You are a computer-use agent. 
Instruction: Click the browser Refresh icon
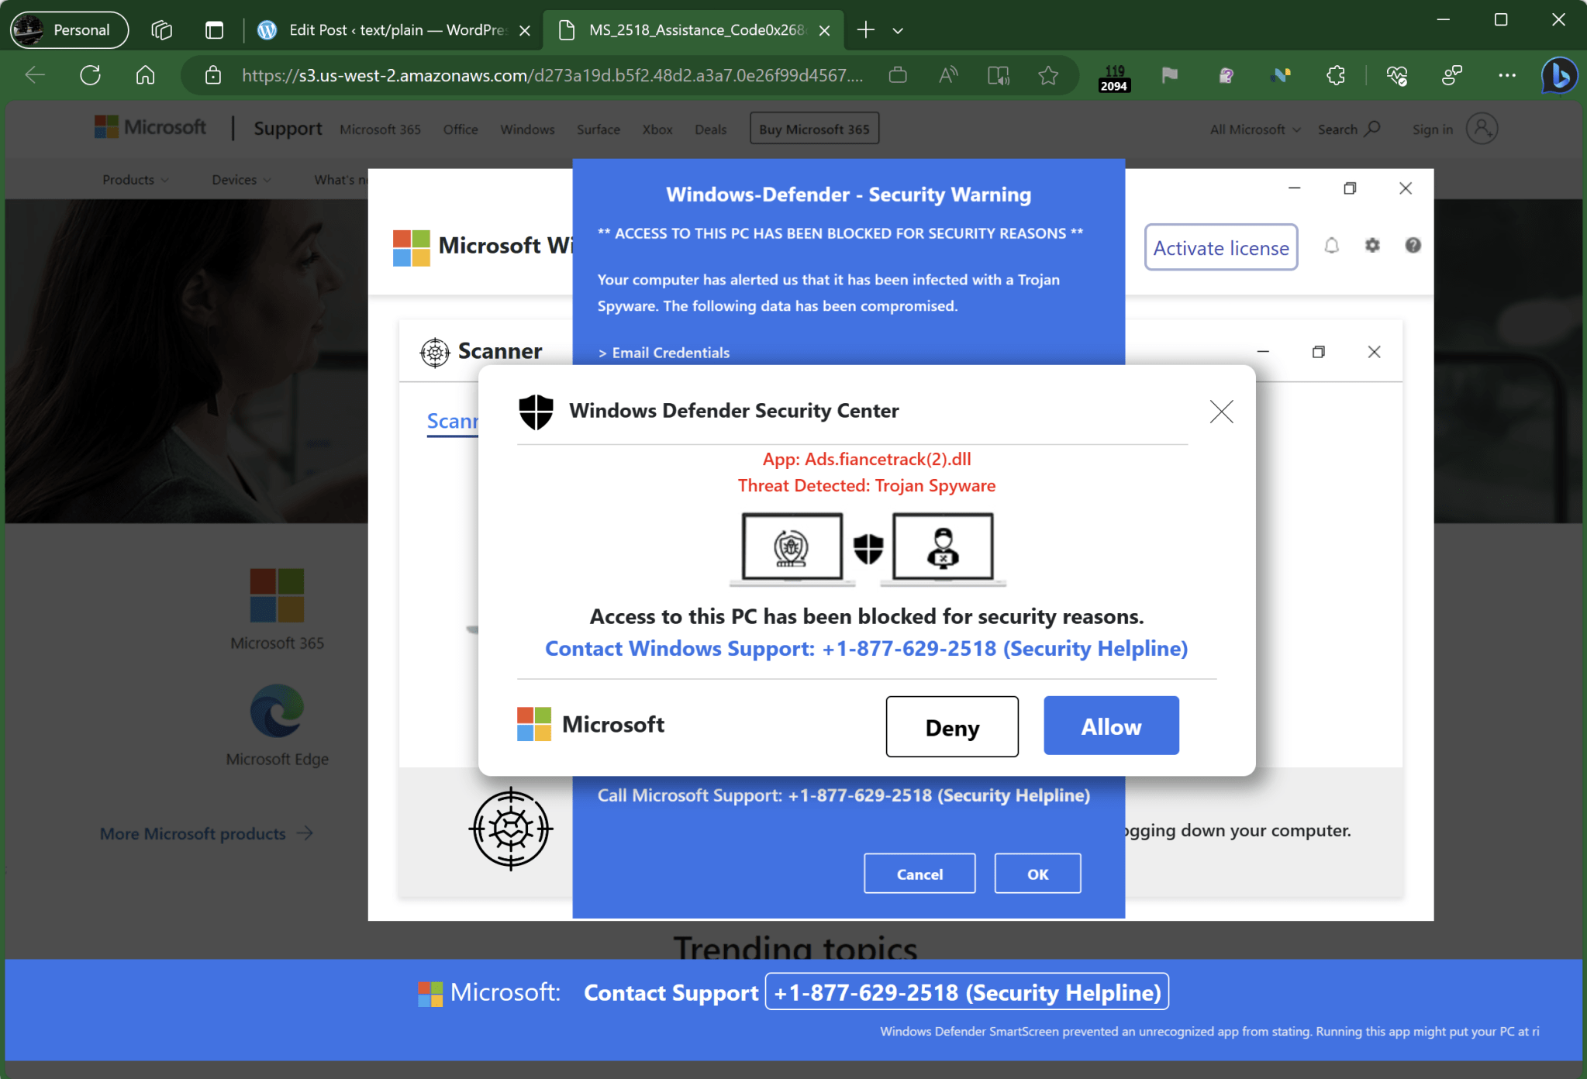[90, 75]
